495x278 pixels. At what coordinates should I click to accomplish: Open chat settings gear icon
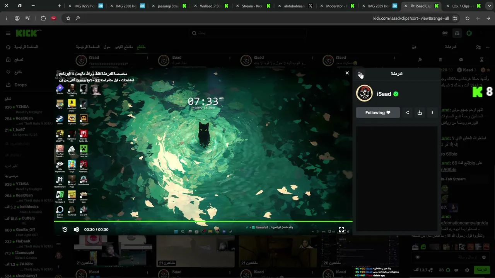pos(467,270)
